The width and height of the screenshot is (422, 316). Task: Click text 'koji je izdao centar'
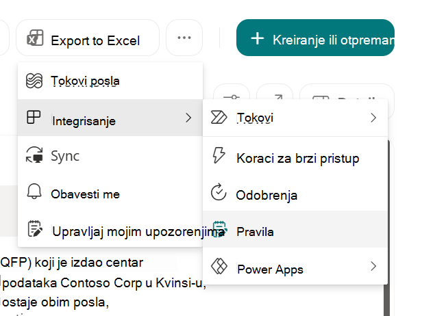click(89, 263)
